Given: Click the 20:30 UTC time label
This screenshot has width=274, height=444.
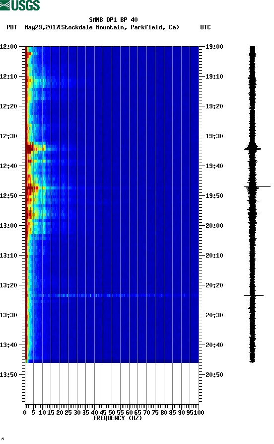Looking at the screenshot, I should (x=214, y=315).
